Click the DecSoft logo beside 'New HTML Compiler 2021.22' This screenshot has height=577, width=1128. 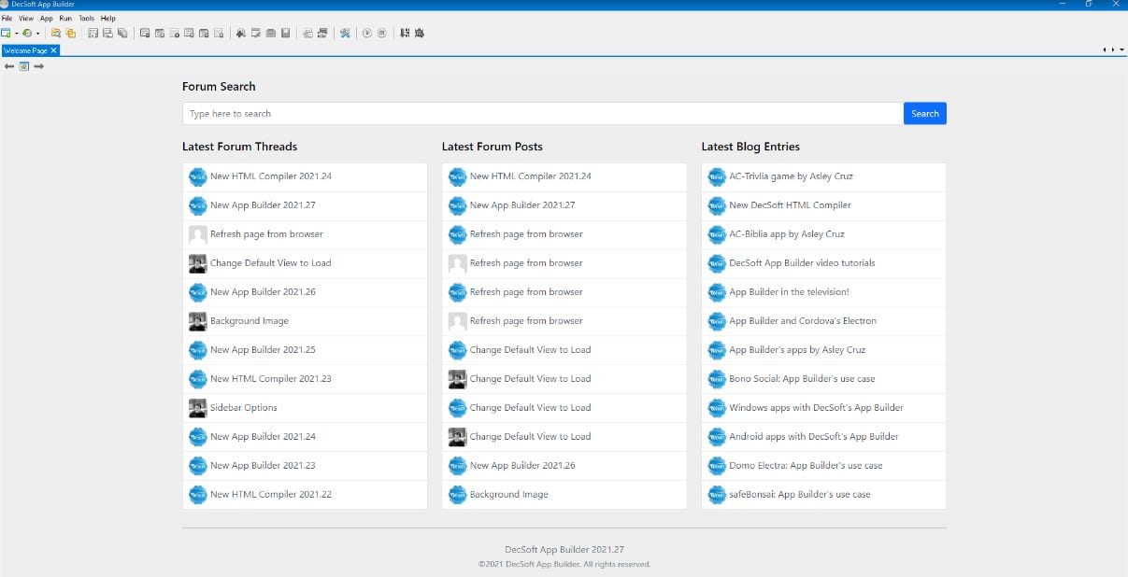[x=197, y=495]
